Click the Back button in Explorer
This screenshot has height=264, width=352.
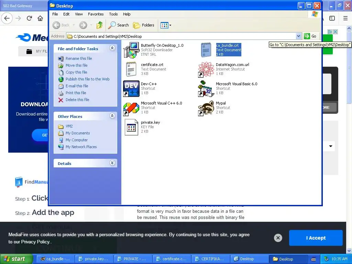(61, 25)
